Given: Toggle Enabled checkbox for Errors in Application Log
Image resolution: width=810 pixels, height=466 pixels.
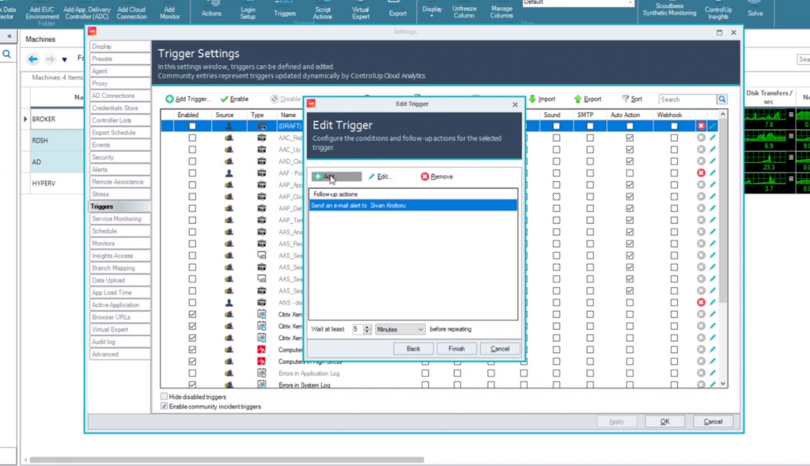Looking at the screenshot, I should (192, 373).
